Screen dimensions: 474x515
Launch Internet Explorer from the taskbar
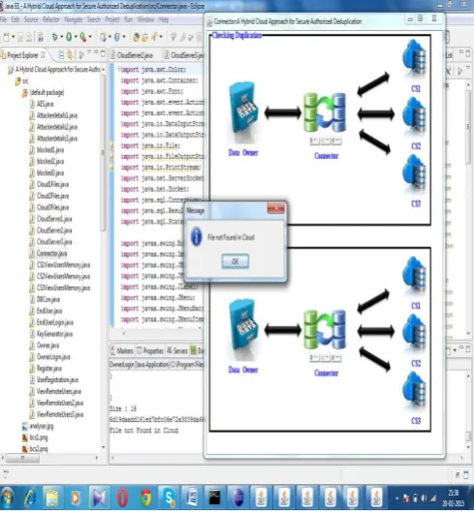pos(30,498)
